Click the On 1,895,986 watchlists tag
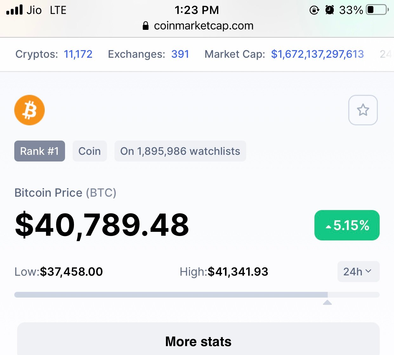This screenshot has height=355, width=394. tap(180, 151)
